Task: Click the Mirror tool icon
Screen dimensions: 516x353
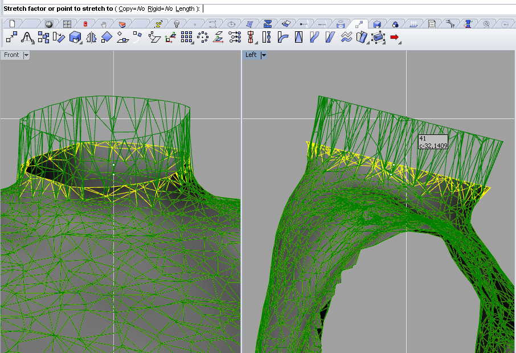Action: tap(91, 38)
